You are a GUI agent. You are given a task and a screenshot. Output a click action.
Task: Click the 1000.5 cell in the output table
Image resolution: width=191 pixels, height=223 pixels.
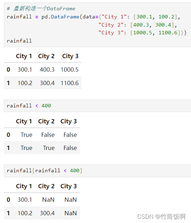coord(70,69)
